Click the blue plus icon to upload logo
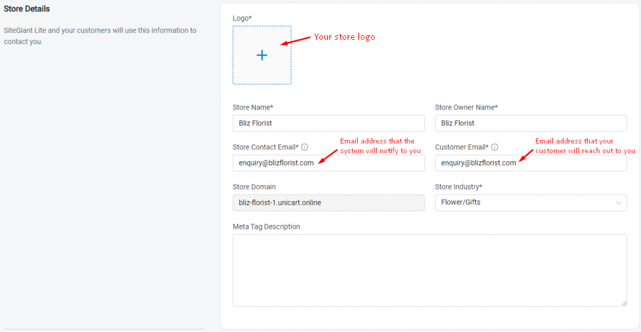 [x=262, y=55]
